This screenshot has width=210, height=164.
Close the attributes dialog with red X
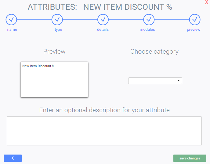coord(207,2)
